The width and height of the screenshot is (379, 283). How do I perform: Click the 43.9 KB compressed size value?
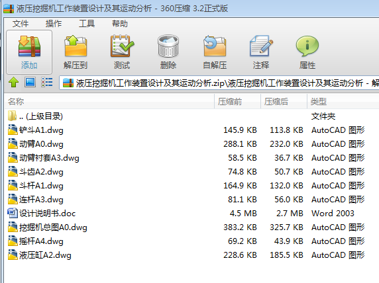point(289,241)
